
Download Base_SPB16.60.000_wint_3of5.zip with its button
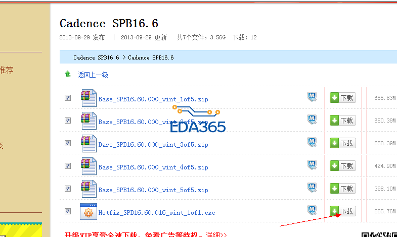coord(342,143)
